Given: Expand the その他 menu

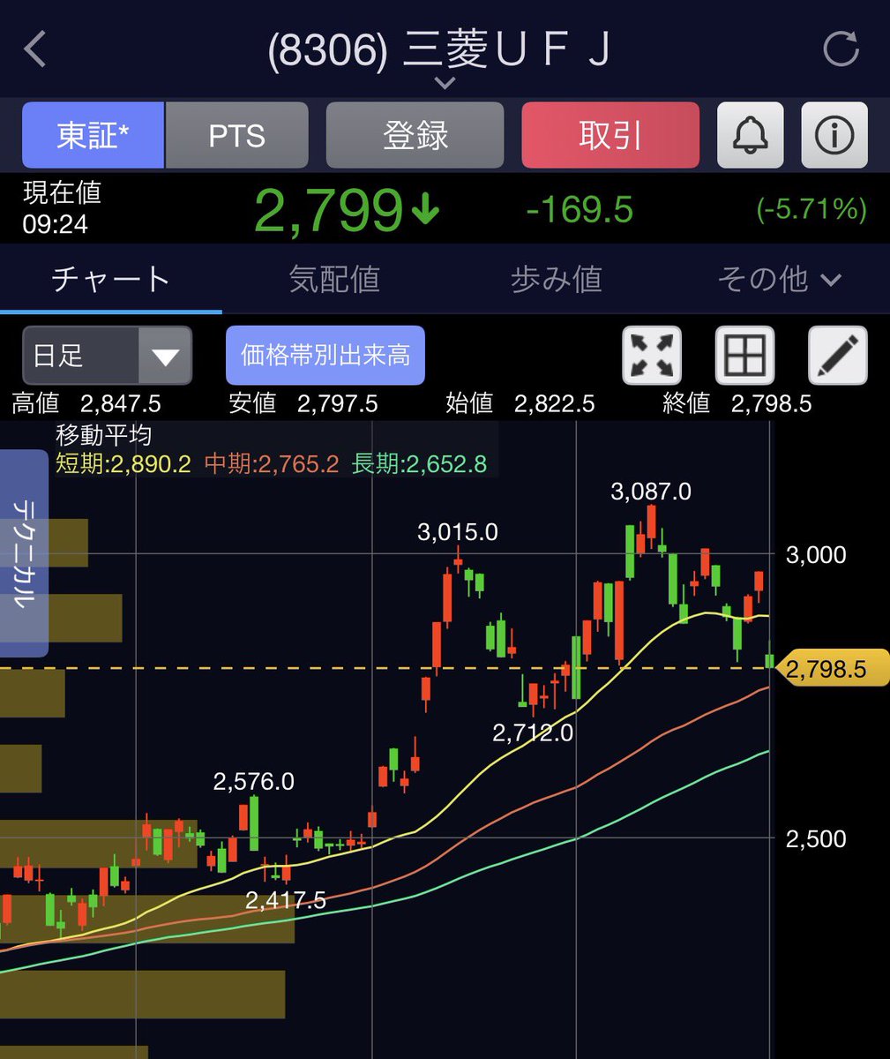Looking at the screenshot, I should point(779,280).
